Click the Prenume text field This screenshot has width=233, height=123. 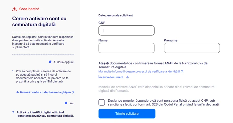pos(192,48)
